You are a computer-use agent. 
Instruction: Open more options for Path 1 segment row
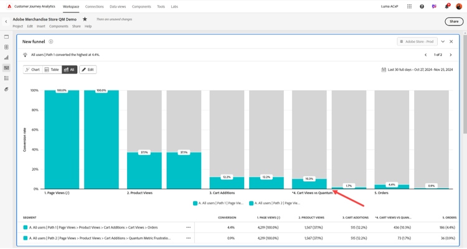(188, 228)
